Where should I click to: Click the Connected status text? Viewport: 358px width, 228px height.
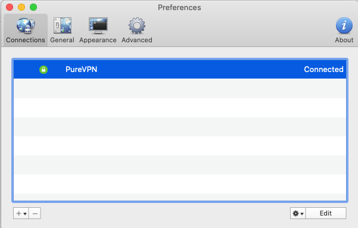(323, 70)
